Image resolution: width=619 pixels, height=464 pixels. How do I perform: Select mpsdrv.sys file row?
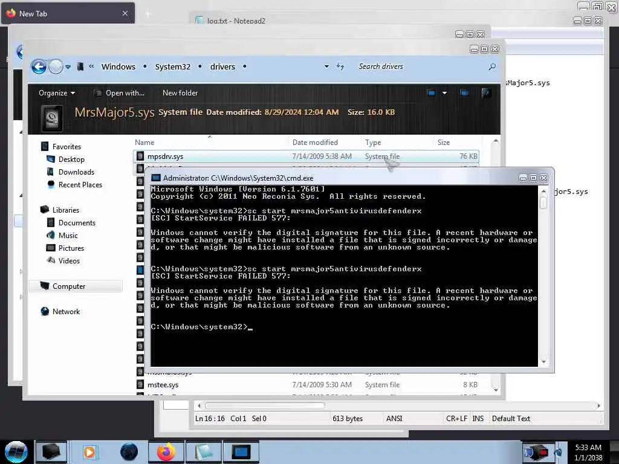click(306, 156)
